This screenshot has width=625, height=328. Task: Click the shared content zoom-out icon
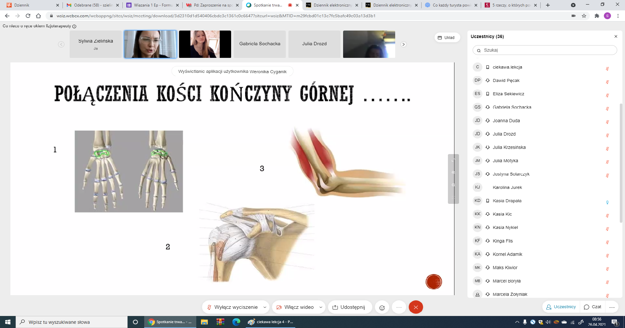click(x=453, y=185)
